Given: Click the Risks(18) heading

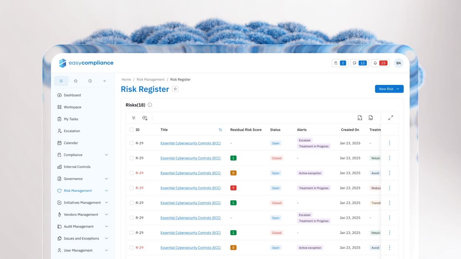Looking at the screenshot, I should coord(135,105).
